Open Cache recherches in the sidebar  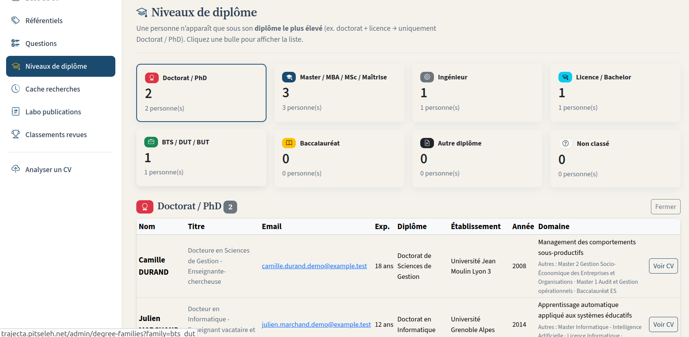tap(61, 89)
